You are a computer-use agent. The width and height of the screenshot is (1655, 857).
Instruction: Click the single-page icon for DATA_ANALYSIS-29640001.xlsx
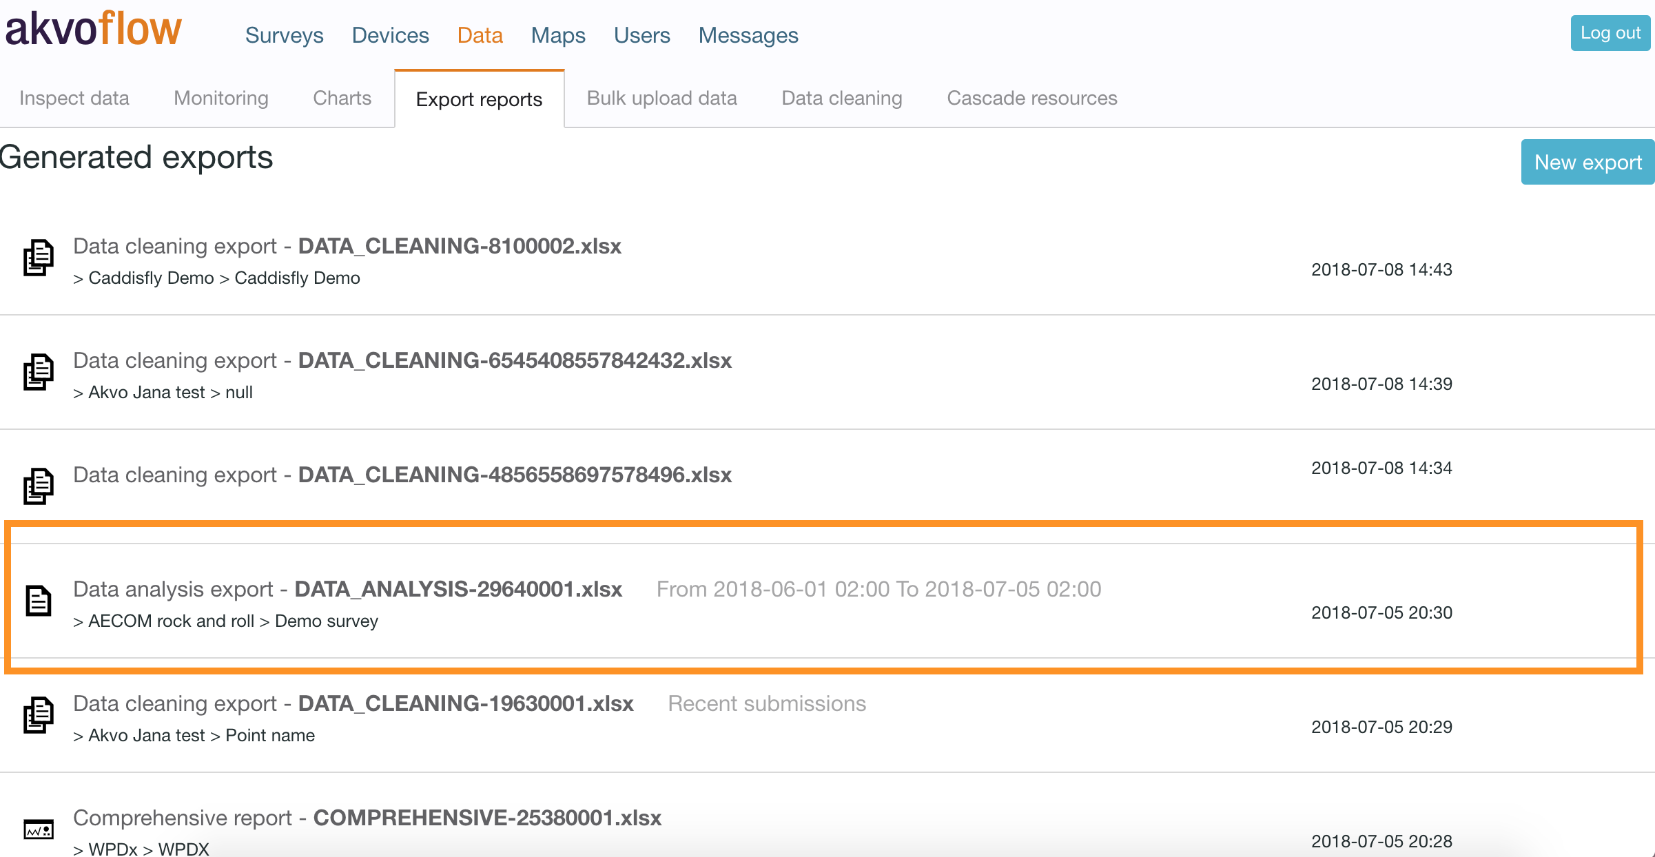coord(39,601)
